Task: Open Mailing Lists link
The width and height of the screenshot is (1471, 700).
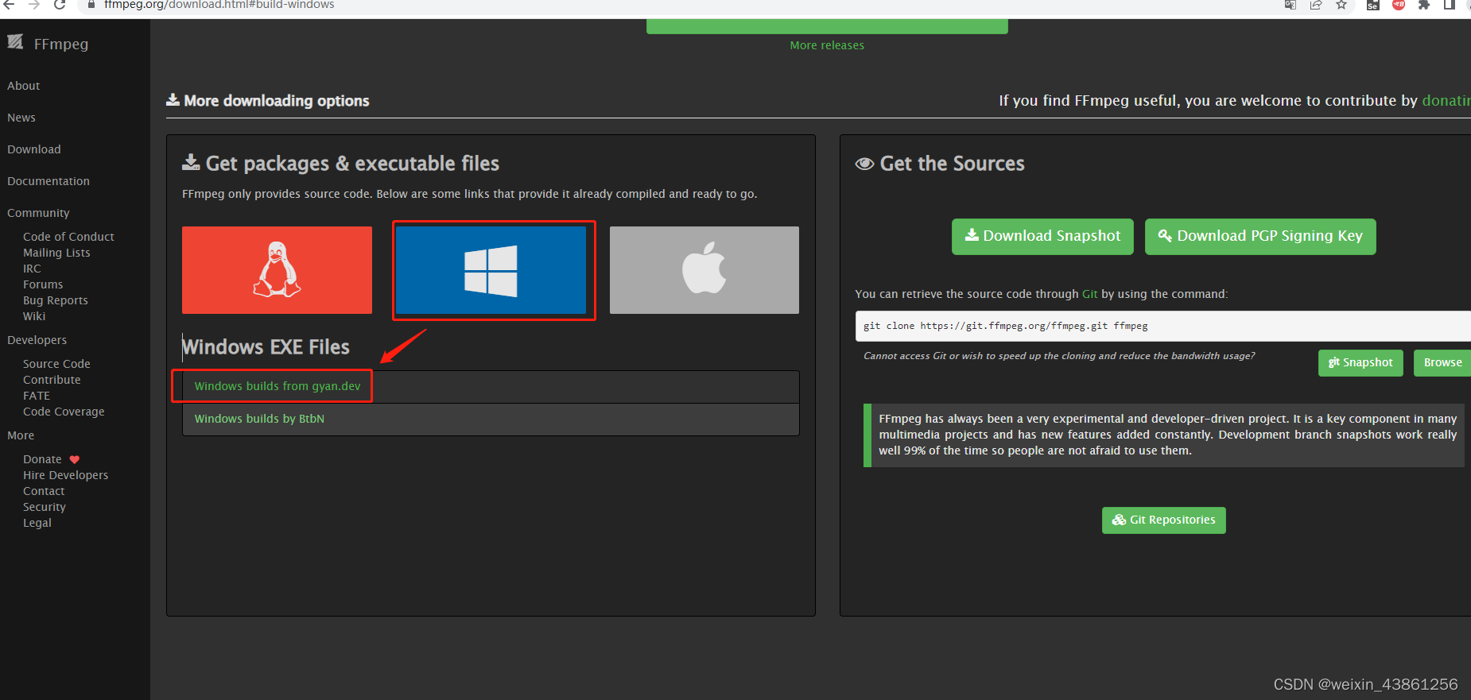Action: [56, 253]
